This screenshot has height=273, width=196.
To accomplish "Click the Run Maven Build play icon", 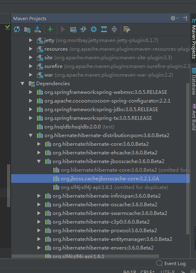I will click(63, 29).
